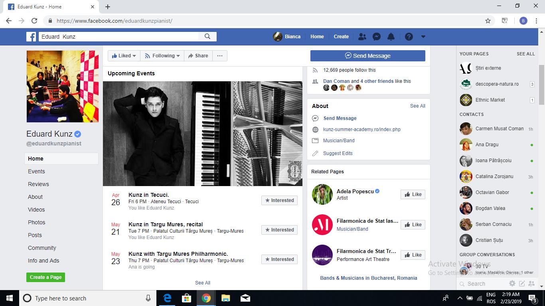Select Info and Ads in sidebar
The height and width of the screenshot is (306, 545).
click(x=43, y=261)
